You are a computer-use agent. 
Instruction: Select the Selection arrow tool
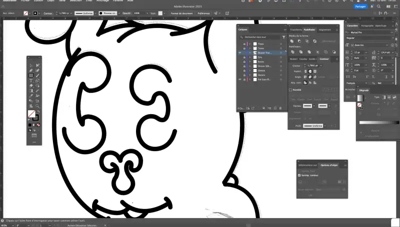[30, 65]
